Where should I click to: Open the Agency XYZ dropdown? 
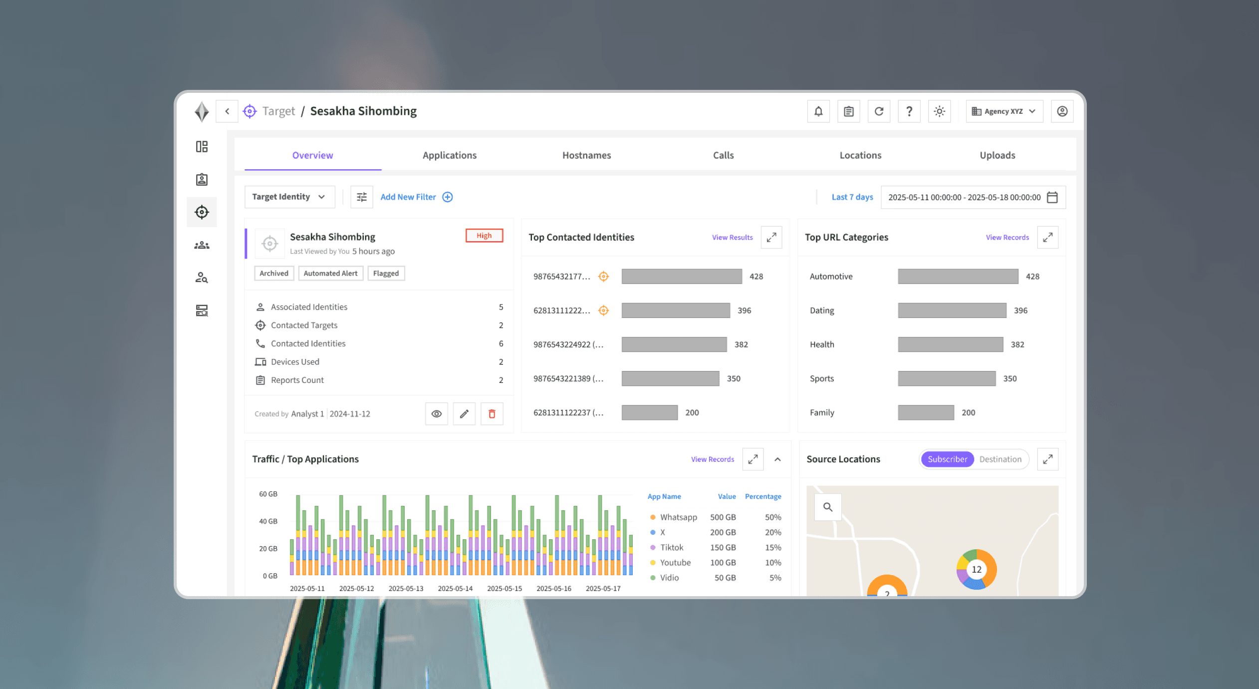point(1004,111)
